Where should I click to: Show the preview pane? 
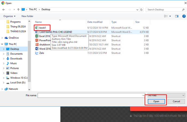click(177, 16)
